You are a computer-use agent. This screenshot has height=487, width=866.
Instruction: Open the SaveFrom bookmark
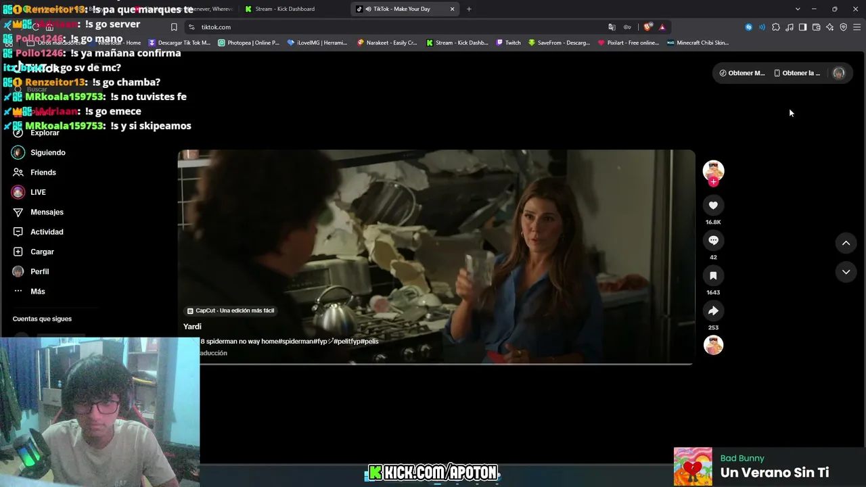coord(560,43)
